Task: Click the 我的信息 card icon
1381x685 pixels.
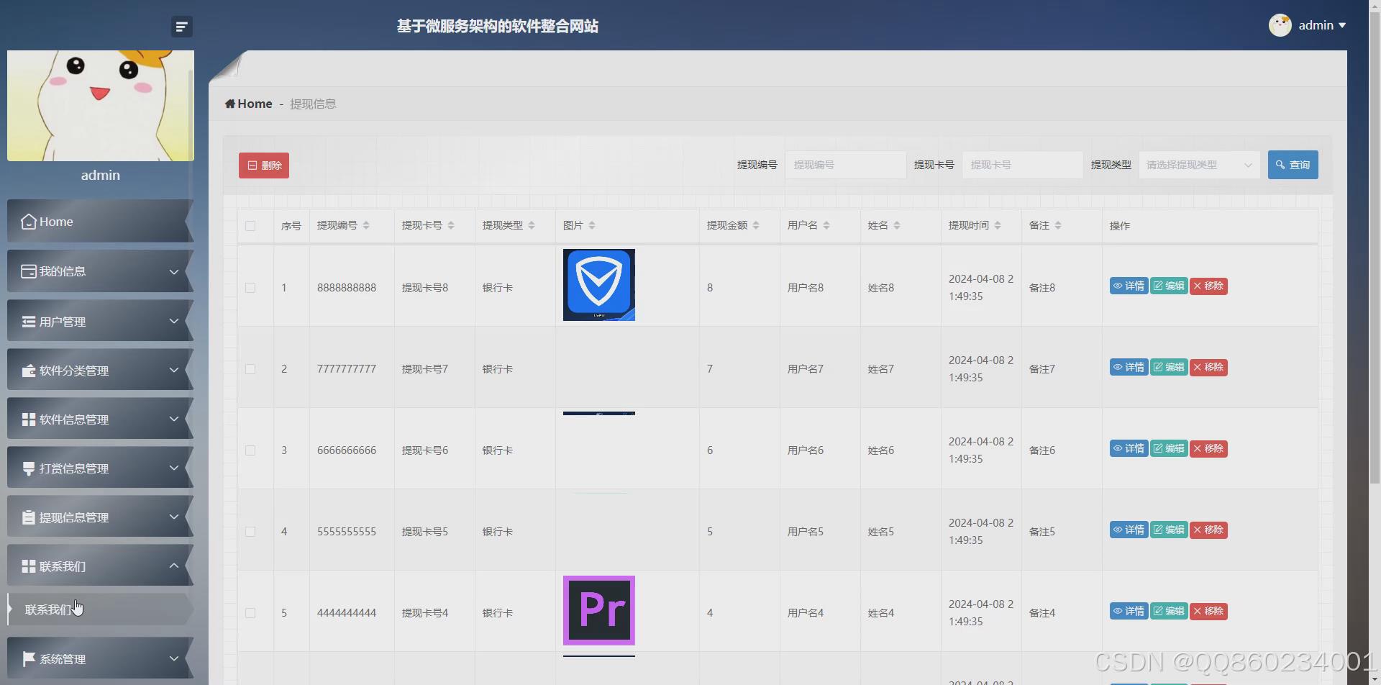Action: point(28,271)
